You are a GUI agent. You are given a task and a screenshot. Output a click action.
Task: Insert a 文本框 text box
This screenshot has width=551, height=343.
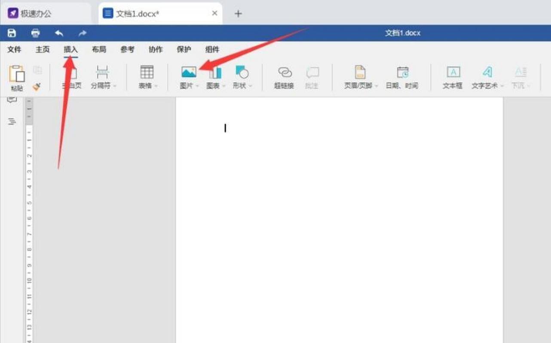(x=453, y=78)
